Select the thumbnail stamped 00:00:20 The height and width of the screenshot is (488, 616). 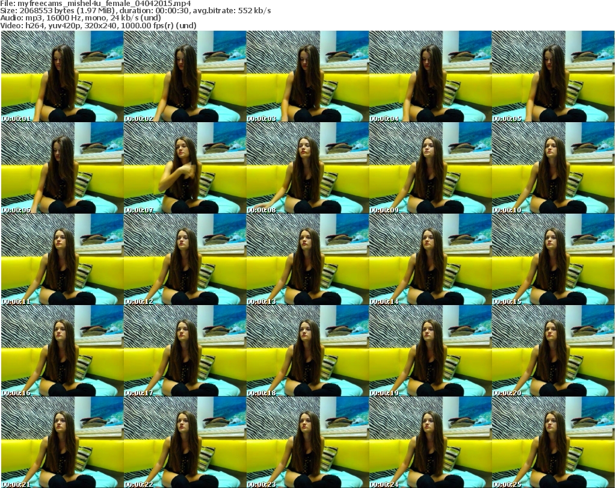tap(553, 351)
